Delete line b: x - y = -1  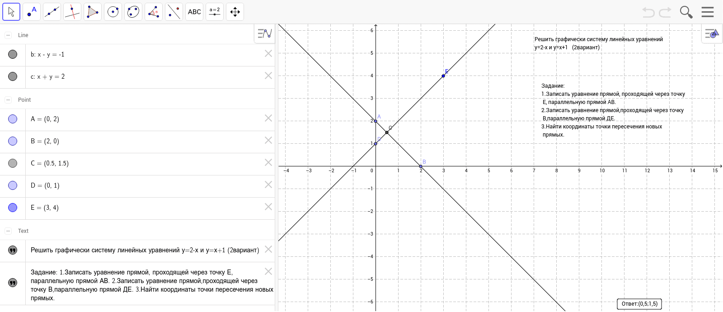point(268,53)
